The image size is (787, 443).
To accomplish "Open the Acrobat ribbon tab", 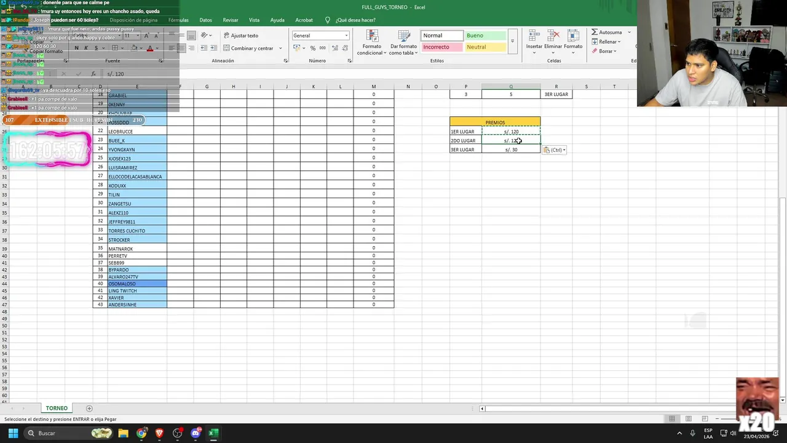I will point(304,20).
